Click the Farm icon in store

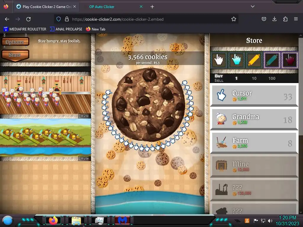click(x=221, y=142)
